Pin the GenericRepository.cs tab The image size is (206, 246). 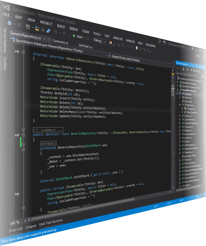(x=45, y=39)
